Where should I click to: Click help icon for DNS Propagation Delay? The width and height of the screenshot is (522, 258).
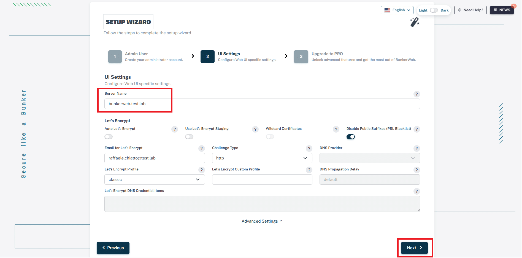click(416, 170)
